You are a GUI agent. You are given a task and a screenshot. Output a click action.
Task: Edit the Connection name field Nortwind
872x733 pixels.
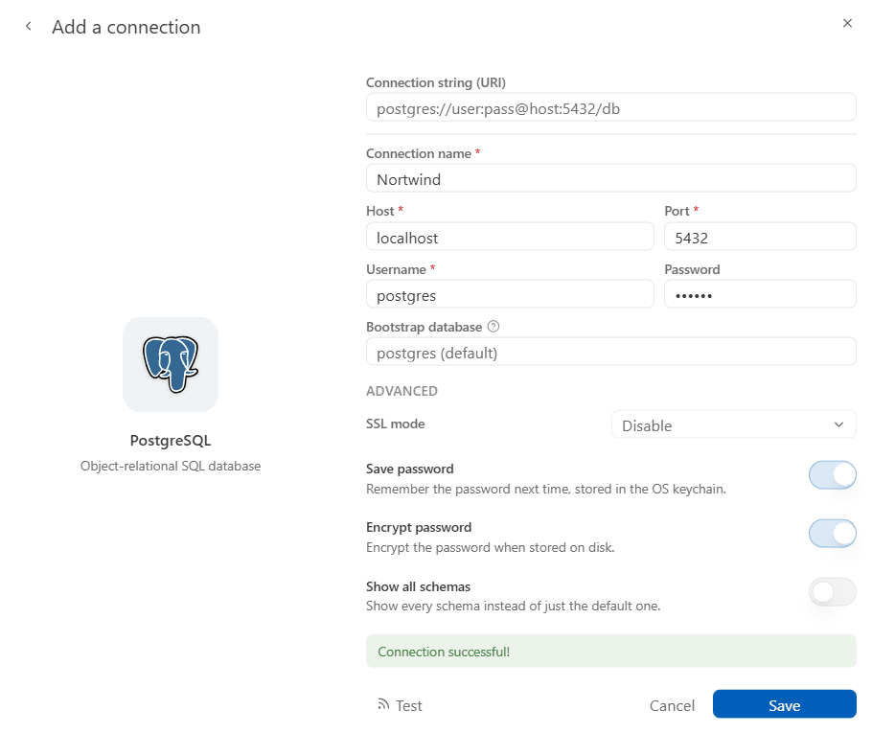pyautogui.click(x=610, y=178)
